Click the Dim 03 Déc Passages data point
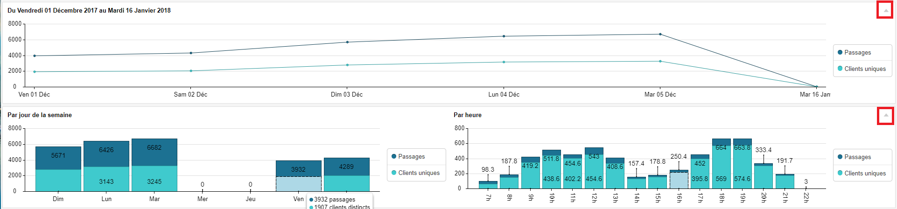 (347, 42)
